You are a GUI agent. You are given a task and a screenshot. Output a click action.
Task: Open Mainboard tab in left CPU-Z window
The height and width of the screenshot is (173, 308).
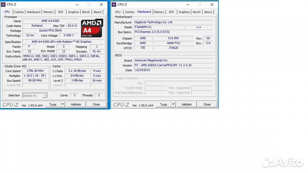pyautogui.click(x=33, y=12)
